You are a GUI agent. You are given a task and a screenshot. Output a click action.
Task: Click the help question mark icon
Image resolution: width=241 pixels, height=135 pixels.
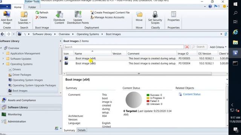click(x=210, y=6)
